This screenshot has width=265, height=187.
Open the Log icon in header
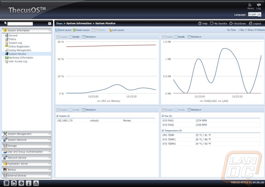(x=258, y=5)
